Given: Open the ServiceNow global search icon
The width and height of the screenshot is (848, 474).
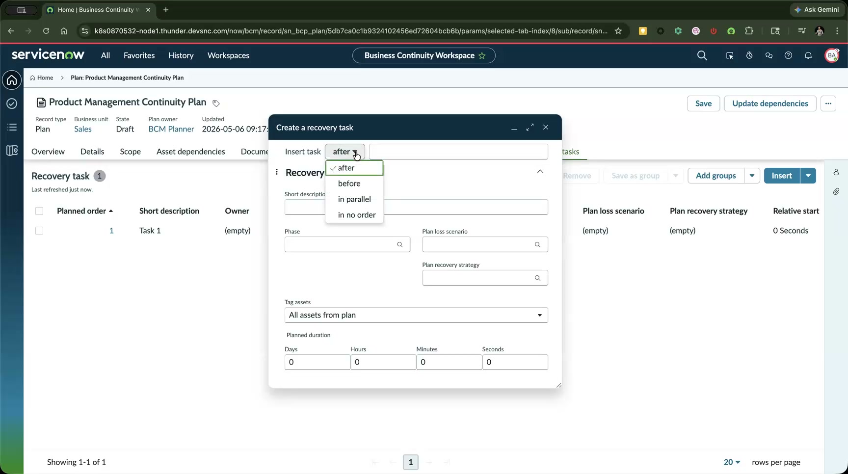Looking at the screenshot, I should (x=702, y=55).
